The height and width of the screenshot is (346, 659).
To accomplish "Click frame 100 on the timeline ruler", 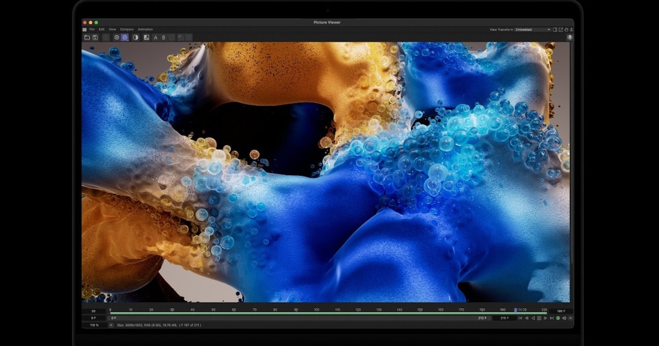I will (317, 310).
